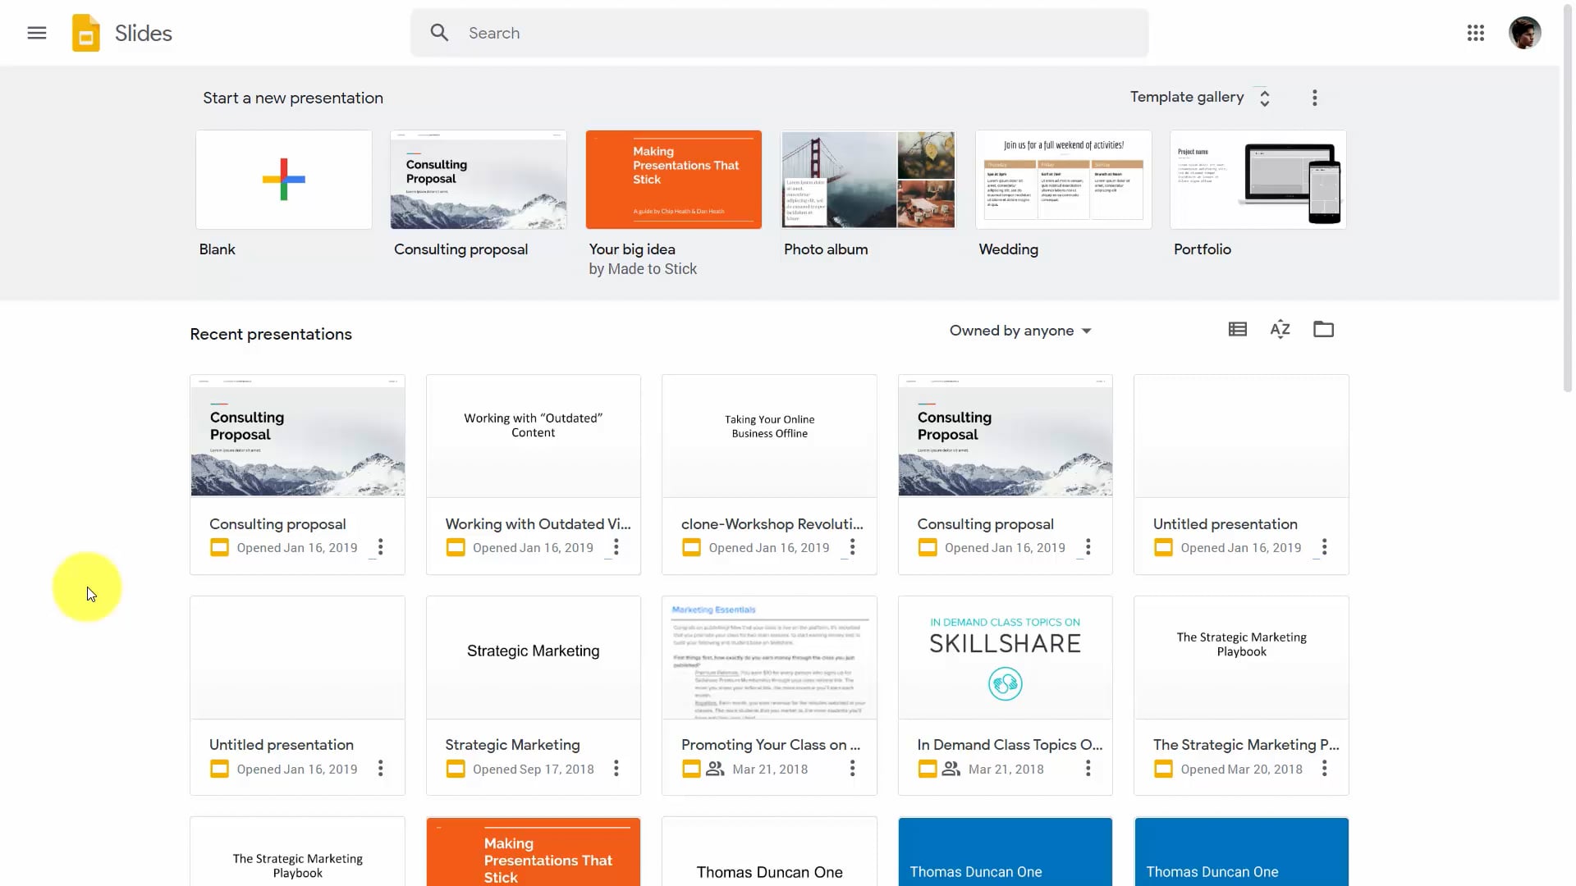Open the Skillshare In Demand Class Topics thumbnail
1576x886 pixels.
click(x=1006, y=658)
